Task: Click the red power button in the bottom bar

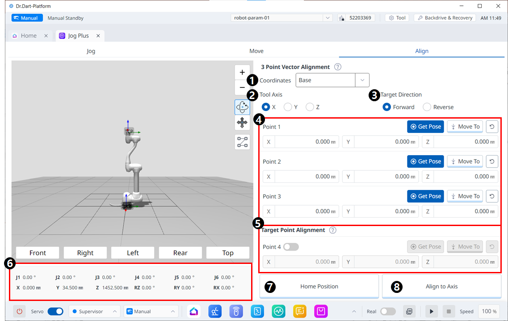Action: tap(19, 311)
